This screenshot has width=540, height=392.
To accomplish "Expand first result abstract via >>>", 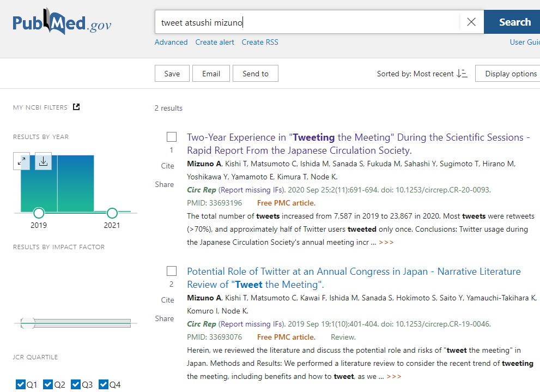I will click(x=386, y=243).
